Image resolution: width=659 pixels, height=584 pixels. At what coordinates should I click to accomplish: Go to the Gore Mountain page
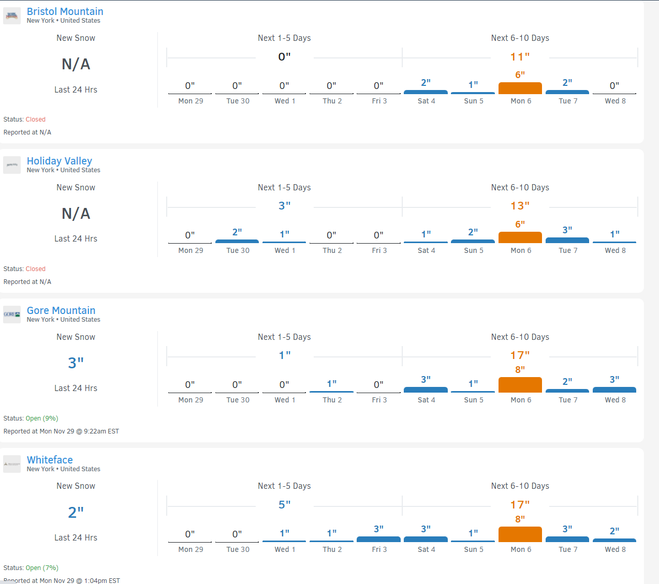[61, 310]
